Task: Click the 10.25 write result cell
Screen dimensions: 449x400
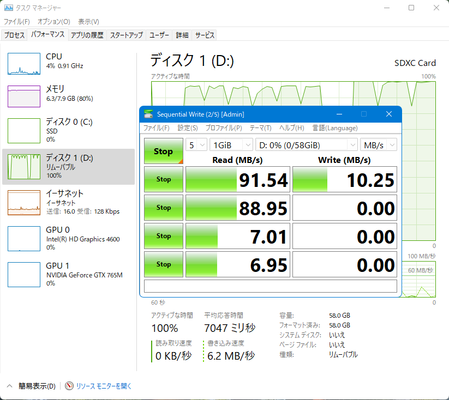Action: coord(345,179)
